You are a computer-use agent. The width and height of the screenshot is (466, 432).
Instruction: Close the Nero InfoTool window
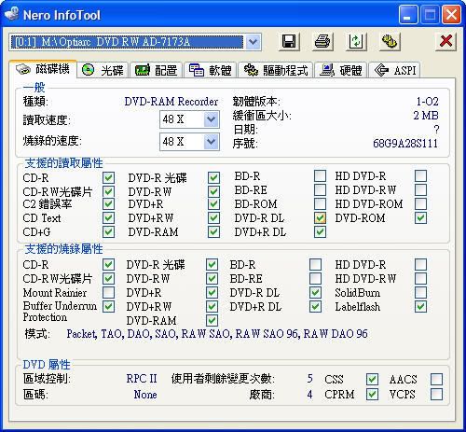click(x=451, y=15)
